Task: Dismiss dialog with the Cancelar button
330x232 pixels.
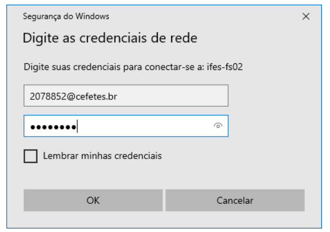Action: click(x=235, y=200)
